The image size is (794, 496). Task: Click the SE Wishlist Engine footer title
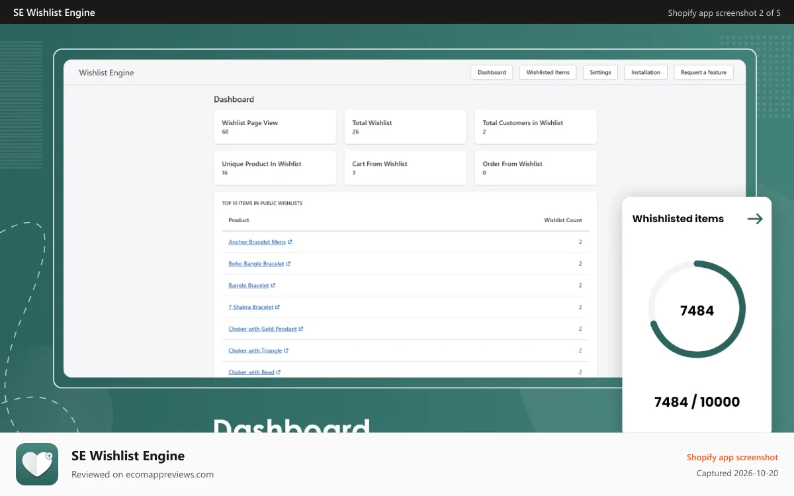[x=128, y=456]
